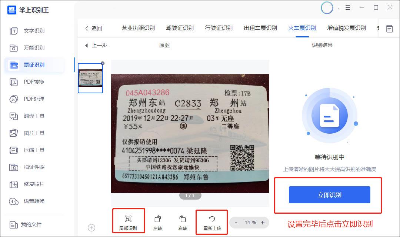This screenshot has width=400, height=237.
Task: Increase zoom with the plus button
Action: point(263,223)
